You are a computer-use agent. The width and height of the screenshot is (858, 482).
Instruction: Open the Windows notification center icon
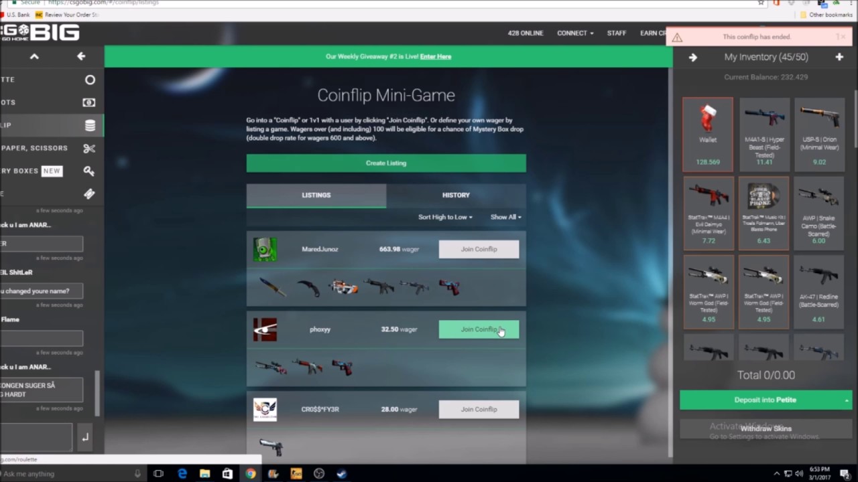coord(845,473)
